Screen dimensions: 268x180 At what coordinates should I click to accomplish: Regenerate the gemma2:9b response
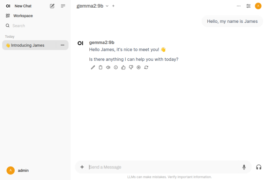[x=146, y=67]
